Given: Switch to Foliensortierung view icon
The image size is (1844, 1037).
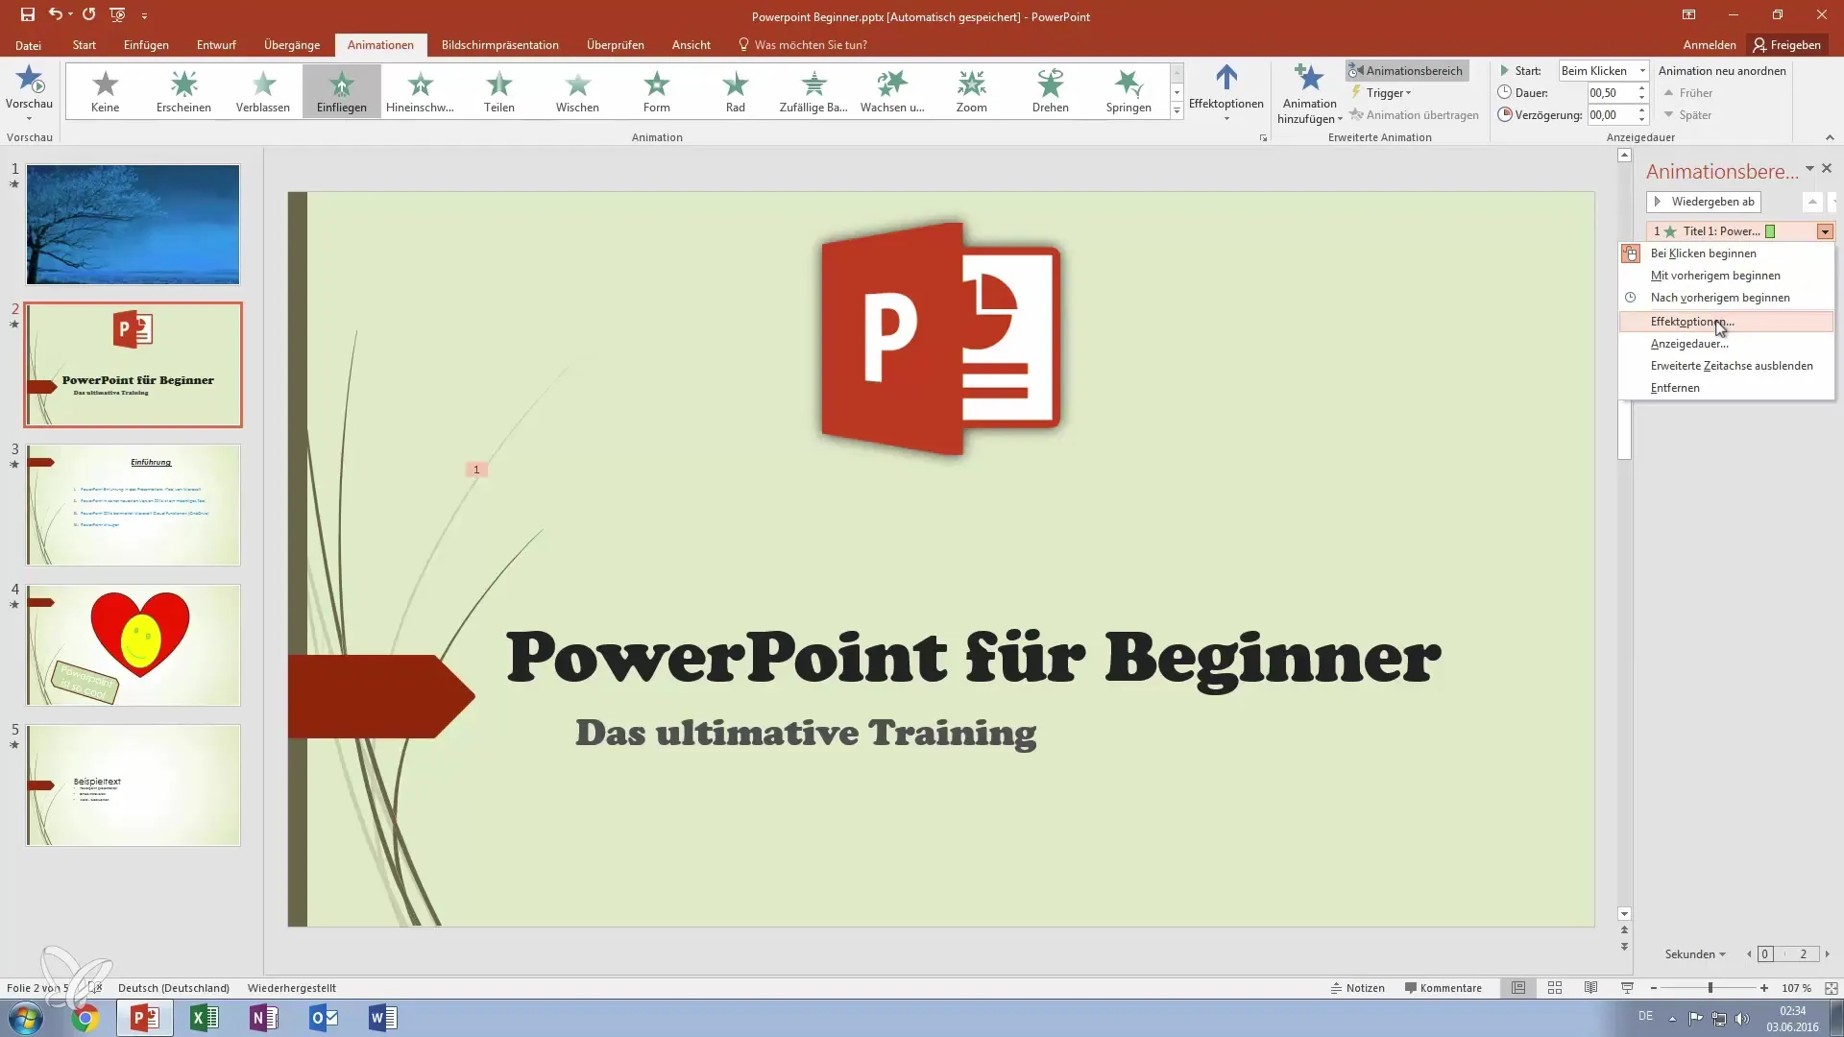Looking at the screenshot, I should click(1555, 988).
